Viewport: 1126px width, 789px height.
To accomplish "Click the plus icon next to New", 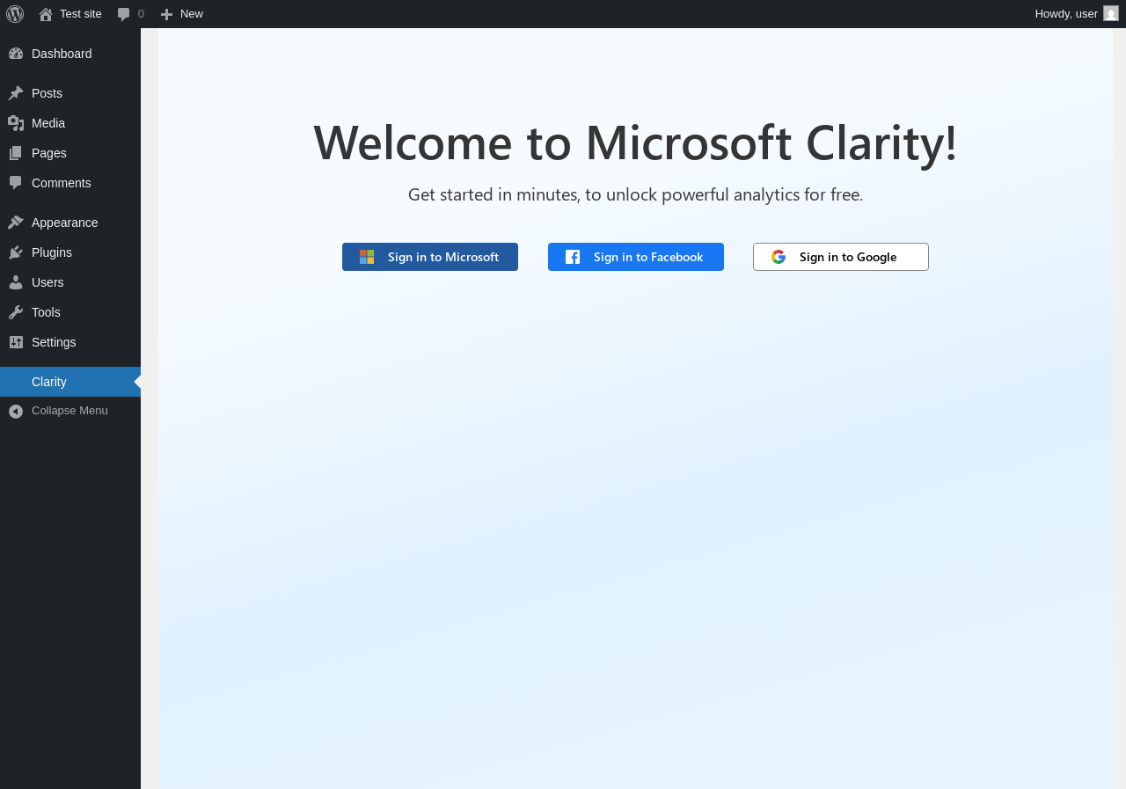I will [x=167, y=14].
